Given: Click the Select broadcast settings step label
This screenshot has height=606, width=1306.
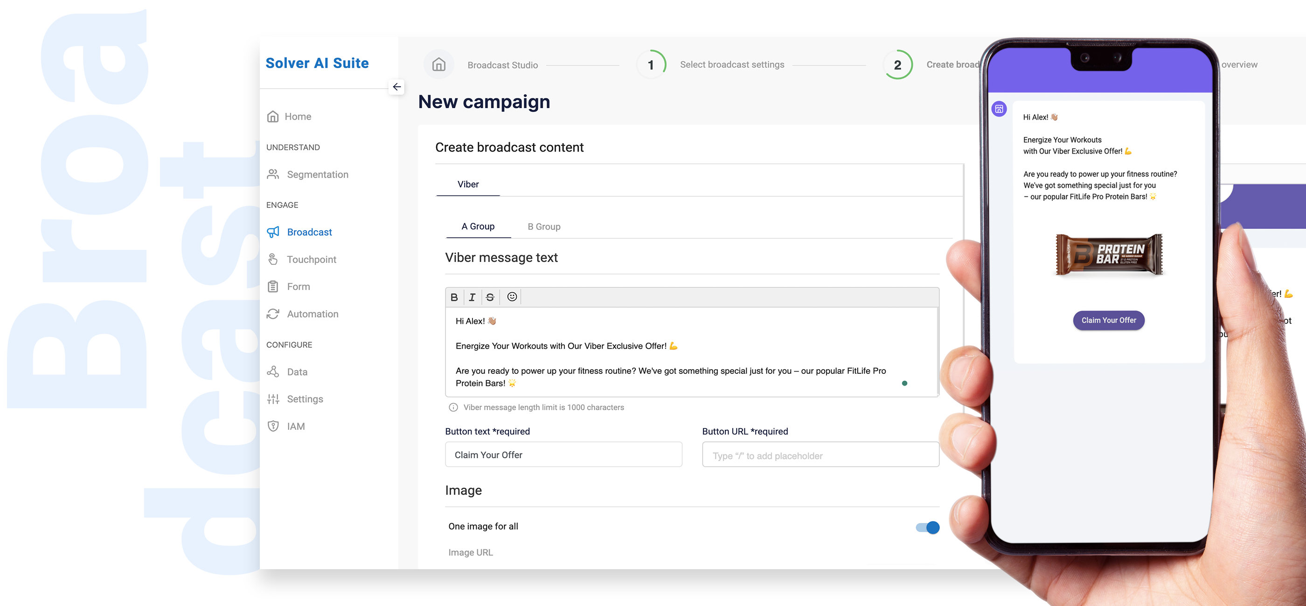Looking at the screenshot, I should click(x=731, y=65).
